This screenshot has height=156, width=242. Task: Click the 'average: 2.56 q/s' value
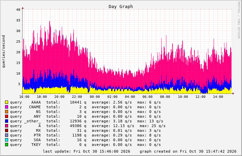point(112,102)
